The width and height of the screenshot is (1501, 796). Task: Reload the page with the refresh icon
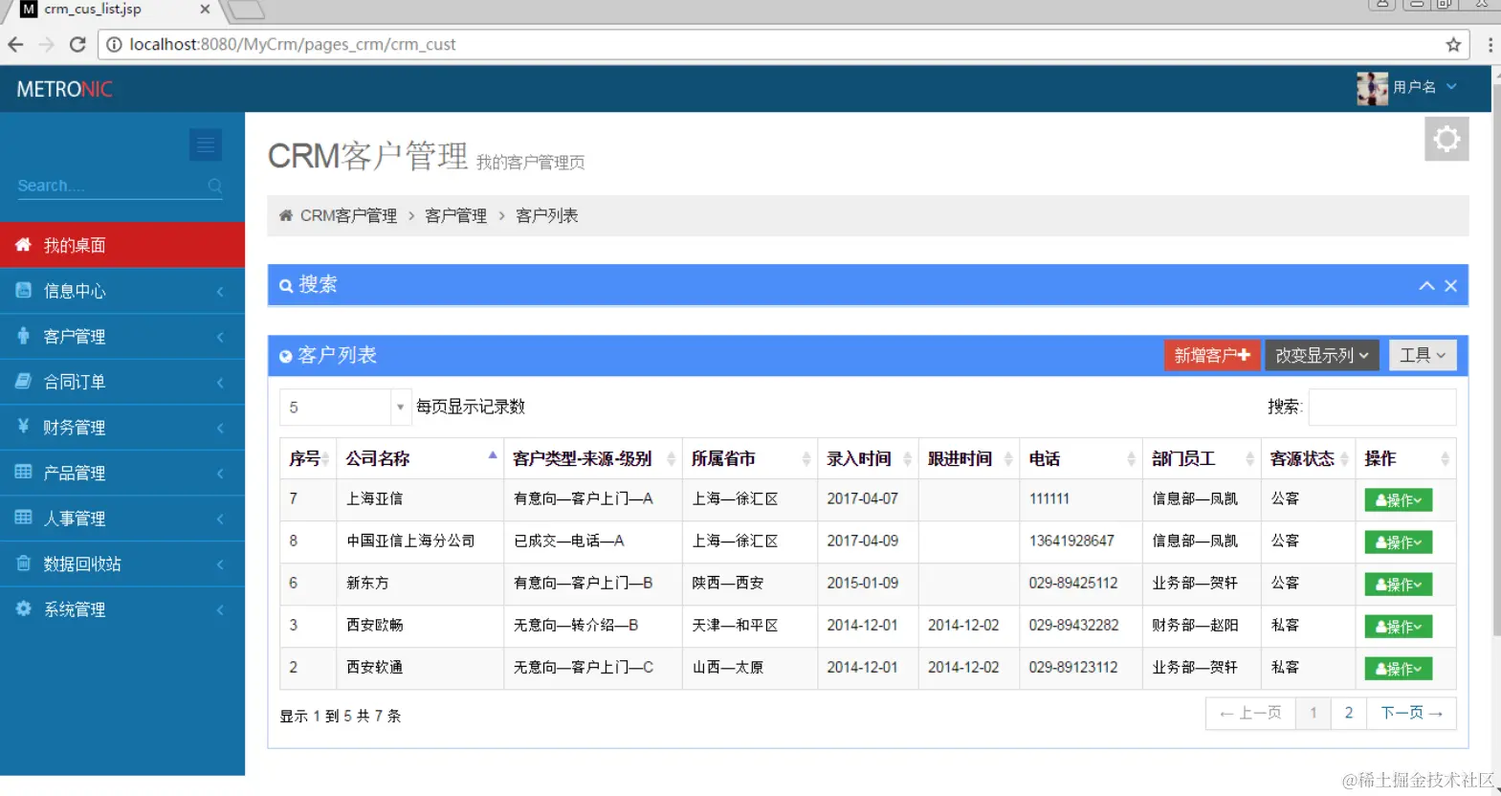(x=78, y=45)
